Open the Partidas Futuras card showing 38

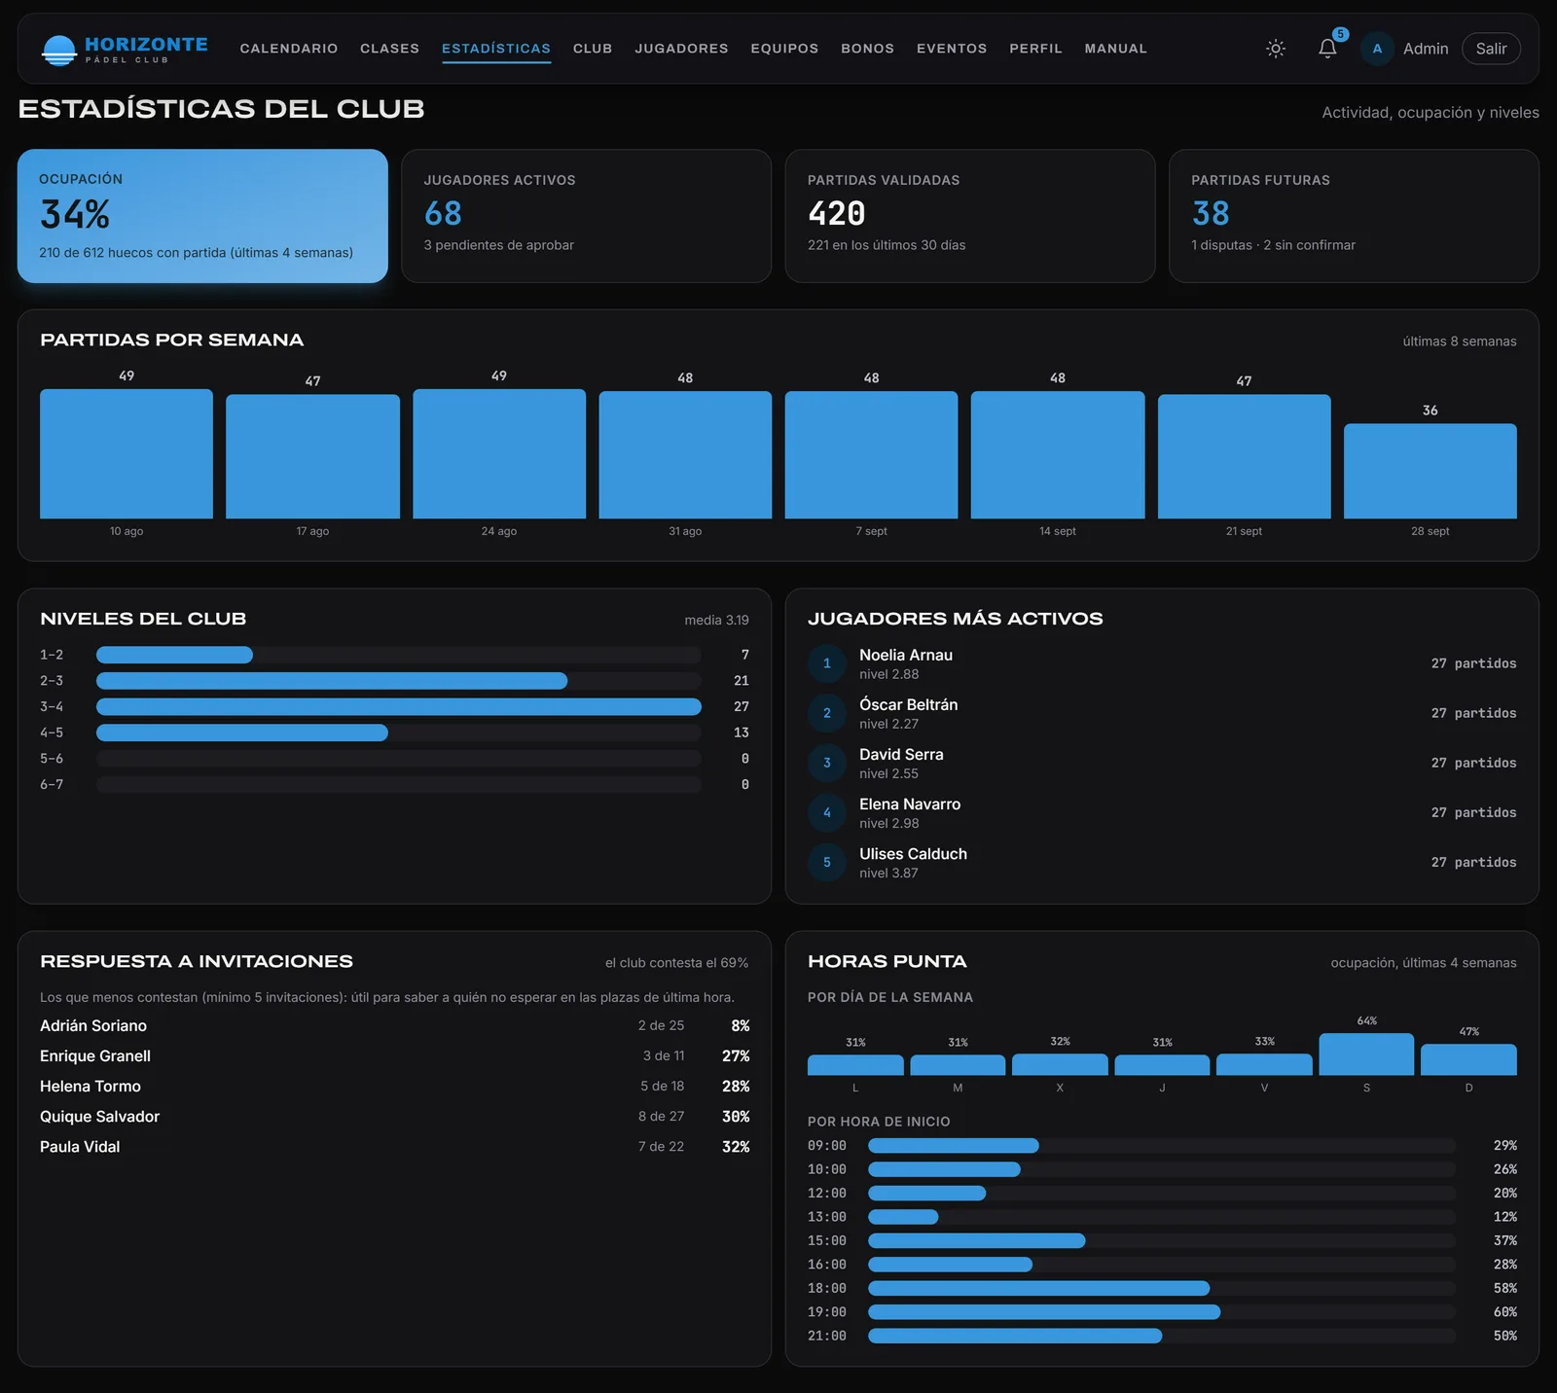coord(1354,216)
